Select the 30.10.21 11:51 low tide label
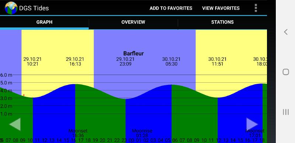 218,61
